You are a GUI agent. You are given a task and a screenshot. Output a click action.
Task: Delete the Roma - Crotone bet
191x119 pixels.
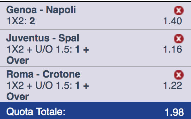[x=179, y=75]
